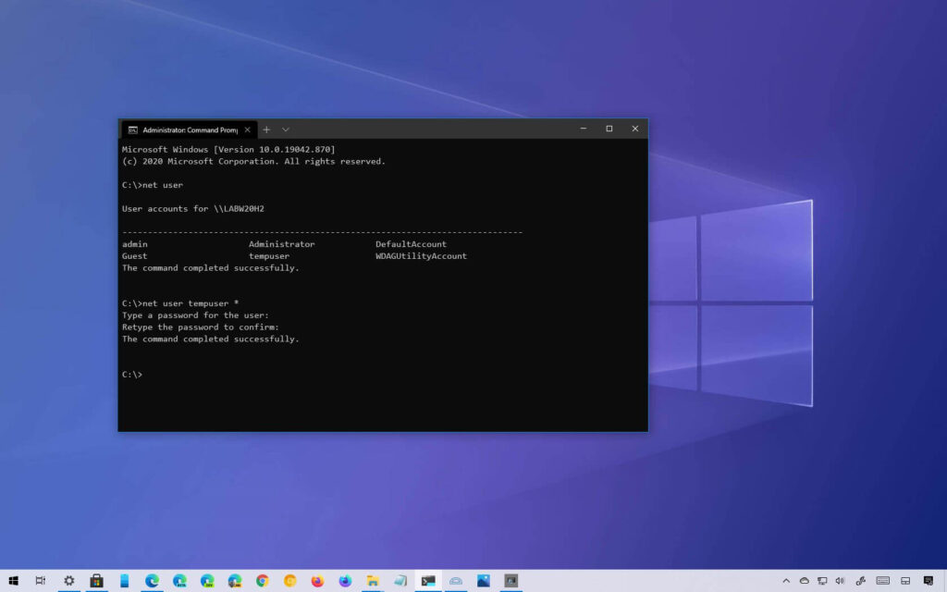The image size is (947, 592).
Task: Show hidden system tray icons
Action: [786, 581]
